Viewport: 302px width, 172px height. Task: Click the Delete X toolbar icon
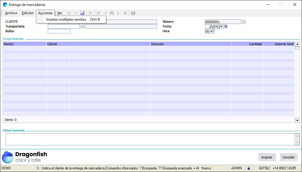[90, 13]
